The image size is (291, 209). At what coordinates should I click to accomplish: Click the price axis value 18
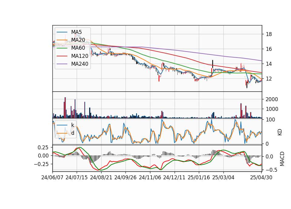pos(269,34)
